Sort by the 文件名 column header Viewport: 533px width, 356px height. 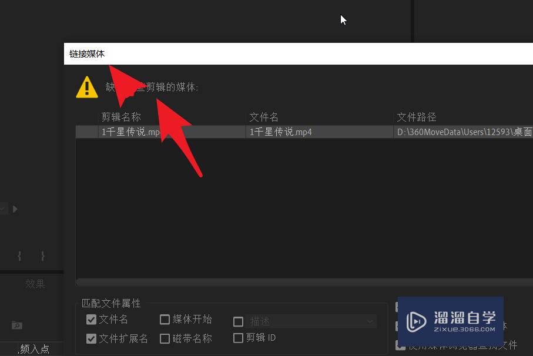264,117
